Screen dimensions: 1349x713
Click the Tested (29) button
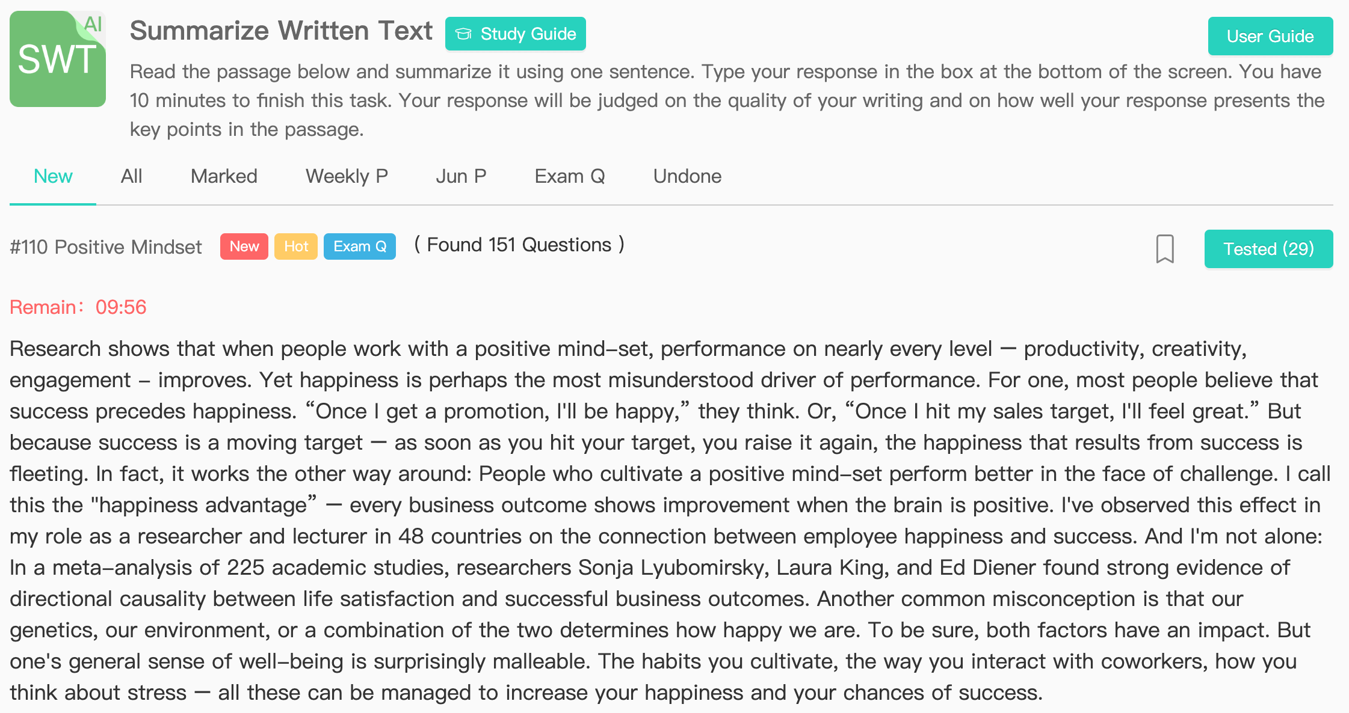pyautogui.click(x=1268, y=249)
